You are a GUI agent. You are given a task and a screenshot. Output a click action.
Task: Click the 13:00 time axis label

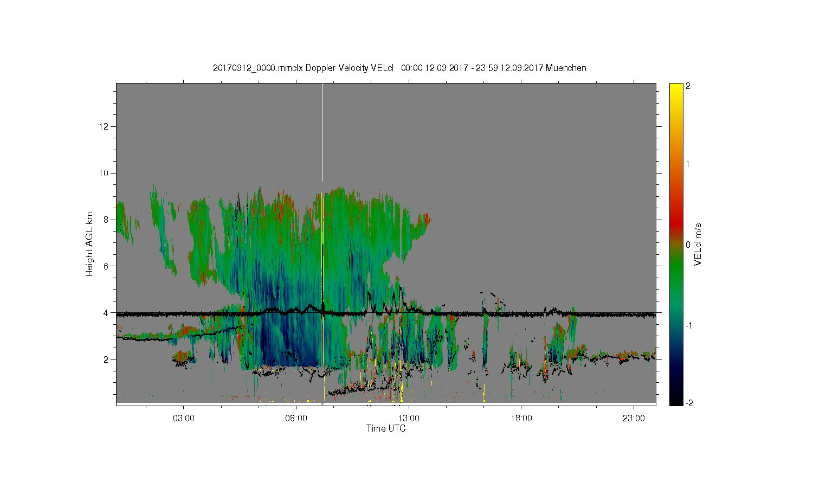click(409, 419)
